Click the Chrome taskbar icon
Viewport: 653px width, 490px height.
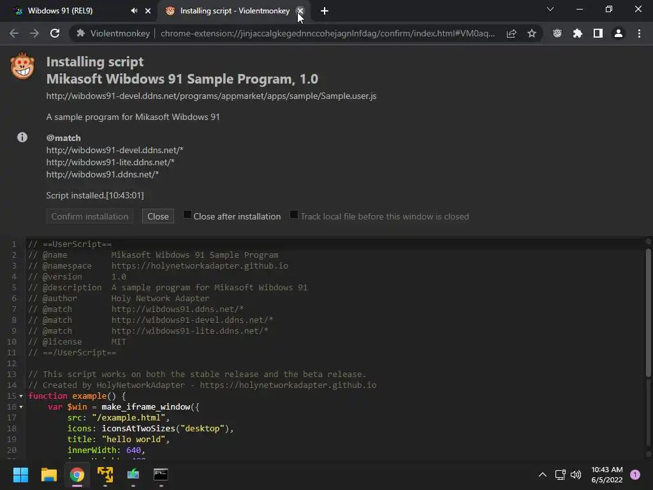(x=77, y=474)
